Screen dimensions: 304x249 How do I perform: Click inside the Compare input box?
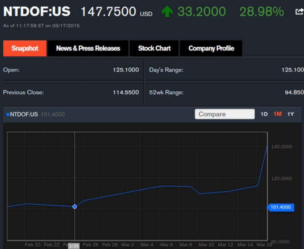(x=224, y=114)
